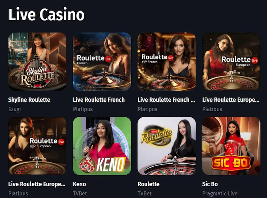This screenshot has height=198, width=267.
Task: Open the Roulette VIP French thumbnail
Action: click(x=167, y=61)
